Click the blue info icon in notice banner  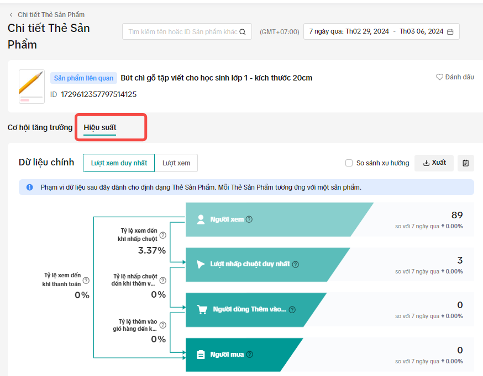coord(29,187)
